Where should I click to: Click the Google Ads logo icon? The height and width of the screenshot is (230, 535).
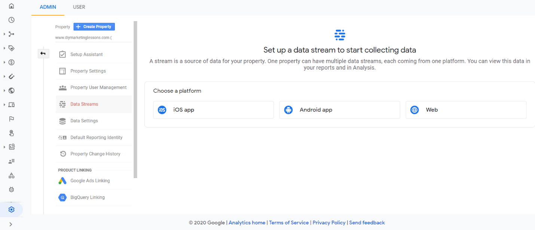click(x=62, y=181)
